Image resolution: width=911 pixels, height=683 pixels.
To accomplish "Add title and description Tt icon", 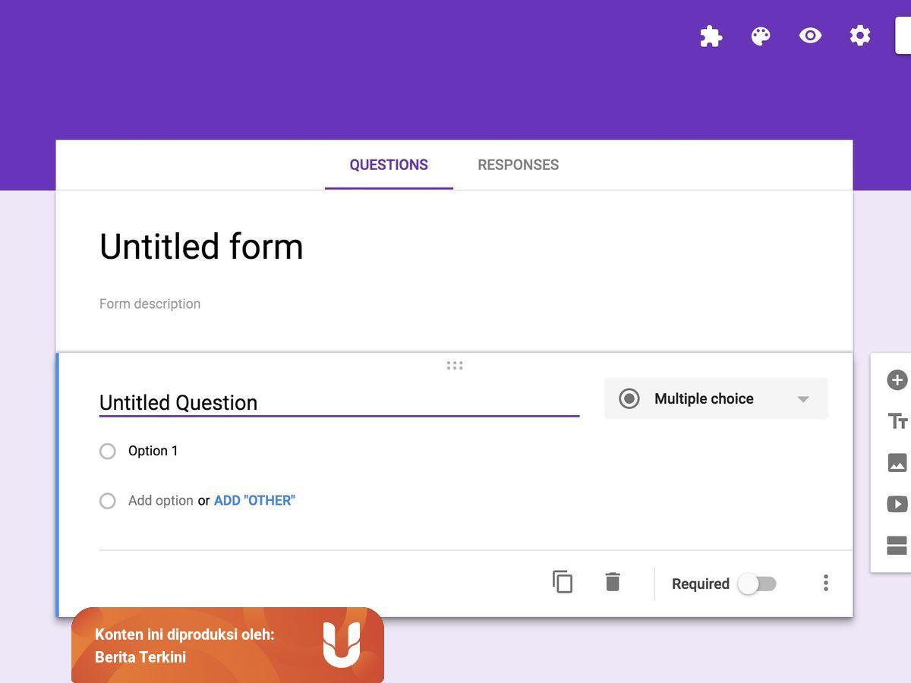I will pyautogui.click(x=897, y=421).
